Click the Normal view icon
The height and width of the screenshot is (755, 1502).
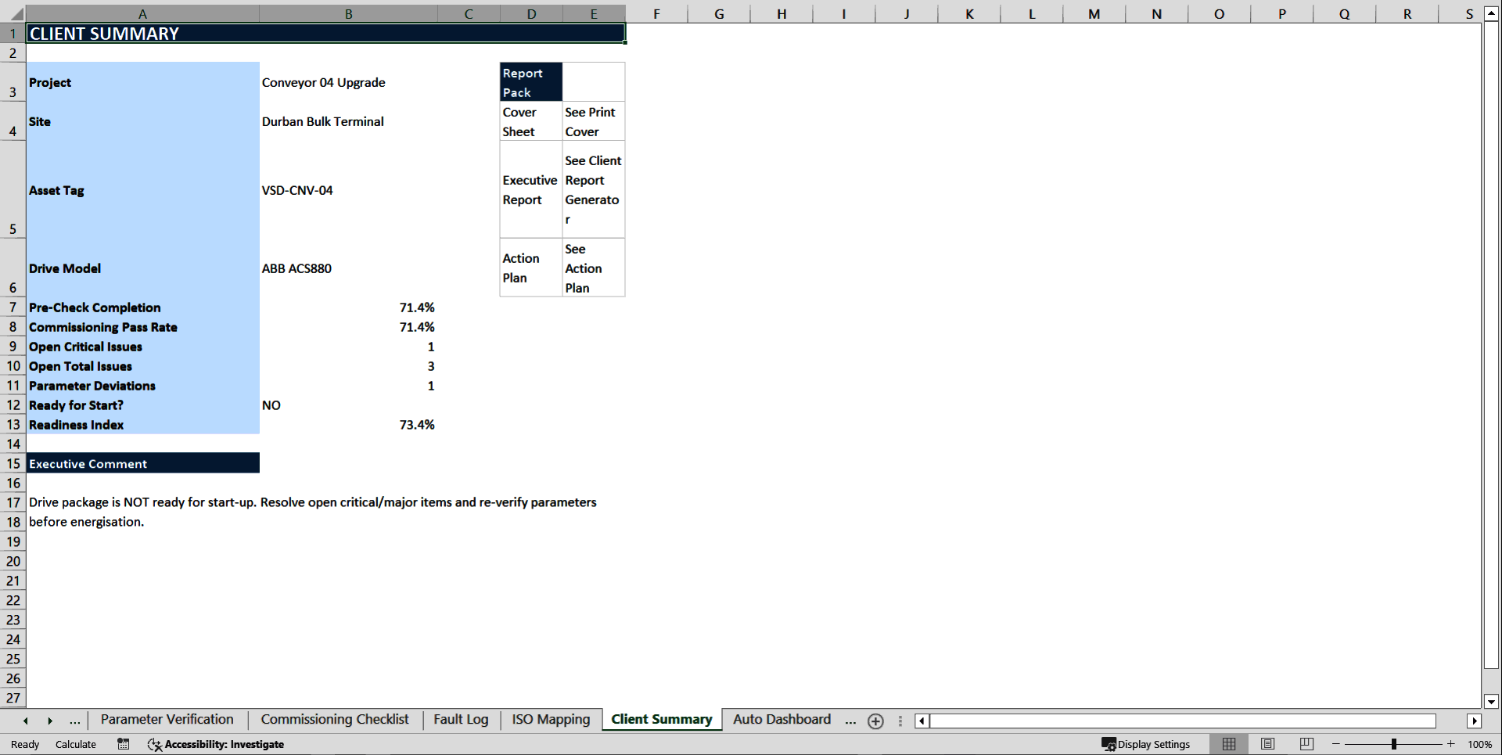pyautogui.click(x=1228, y=744)
